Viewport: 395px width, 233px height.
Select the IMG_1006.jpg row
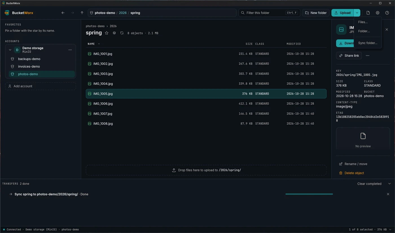(x=206, y=104)
